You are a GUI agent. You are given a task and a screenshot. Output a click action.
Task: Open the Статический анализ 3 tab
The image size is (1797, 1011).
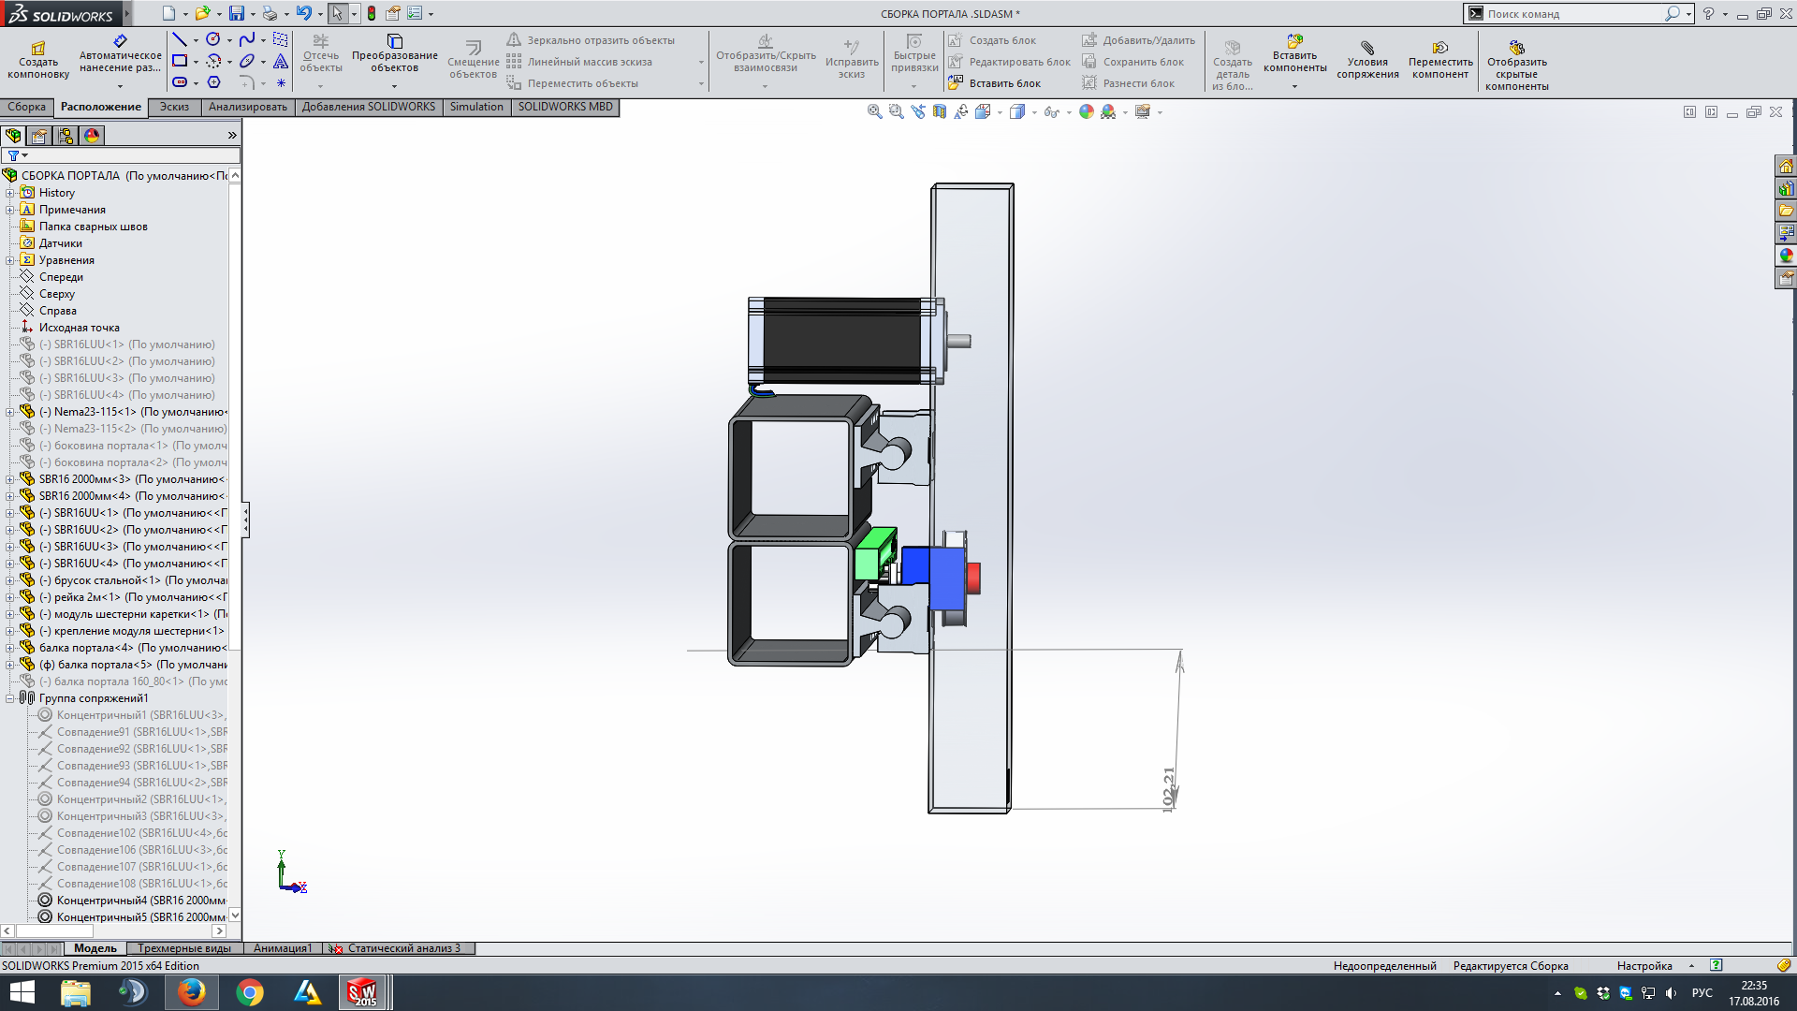402,948
